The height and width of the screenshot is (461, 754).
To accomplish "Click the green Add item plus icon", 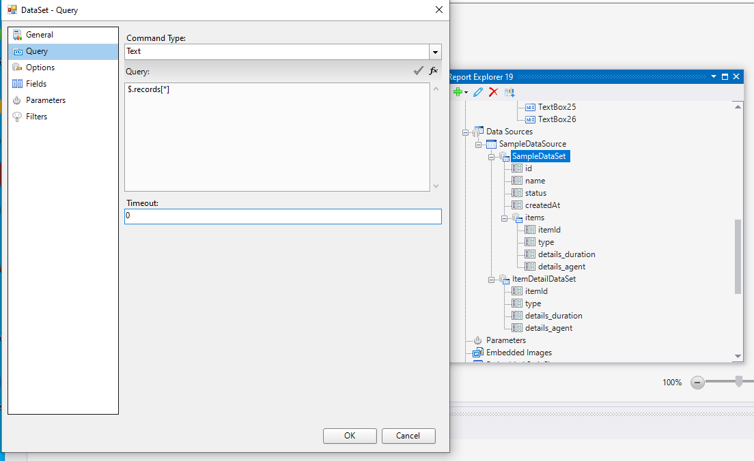I will (x=458, y=92).
